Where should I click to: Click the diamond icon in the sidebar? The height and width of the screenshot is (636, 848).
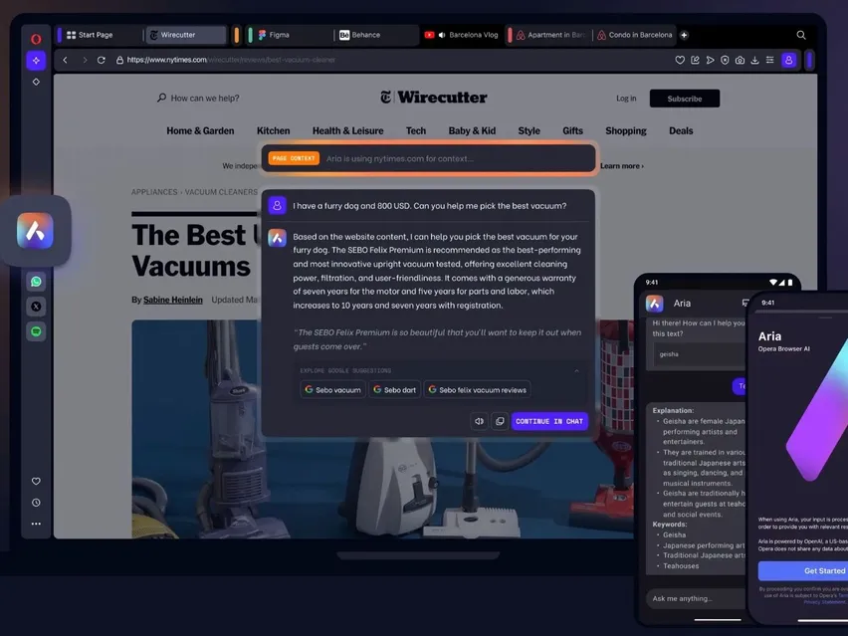click(x=36, y=82)
